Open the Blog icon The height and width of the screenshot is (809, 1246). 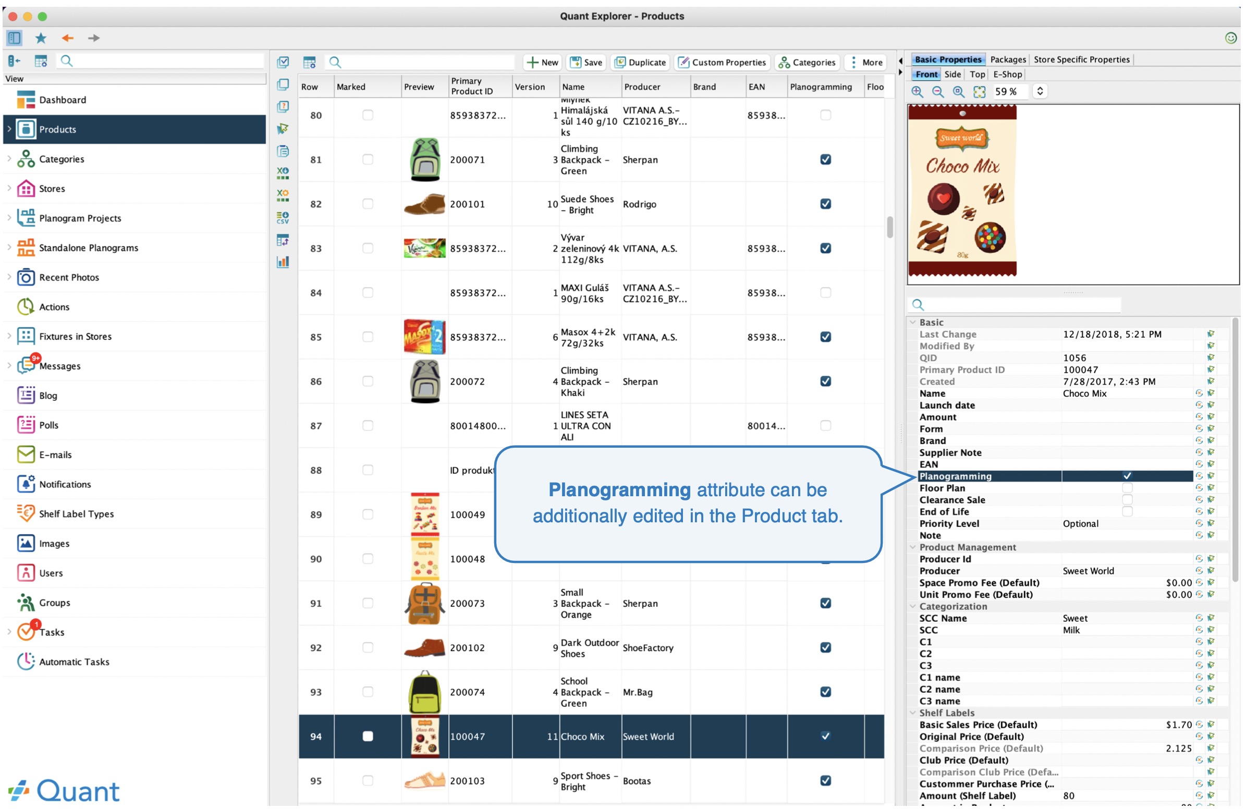(26, 395)
